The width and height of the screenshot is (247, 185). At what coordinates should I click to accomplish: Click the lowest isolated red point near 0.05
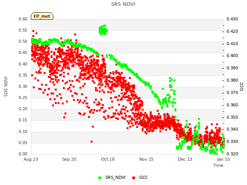92,141
